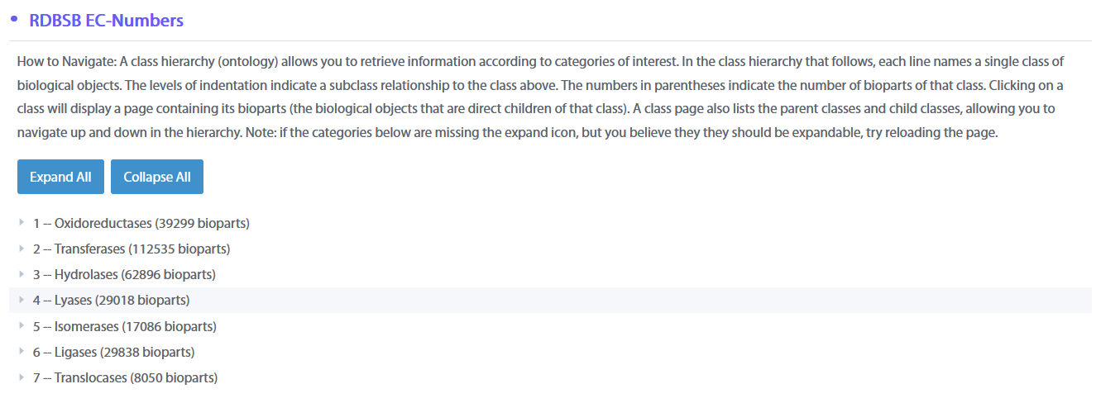Click the 8050 bioparts count text
This screenshot has width=1096, height=403.
[x=174, y=377]
